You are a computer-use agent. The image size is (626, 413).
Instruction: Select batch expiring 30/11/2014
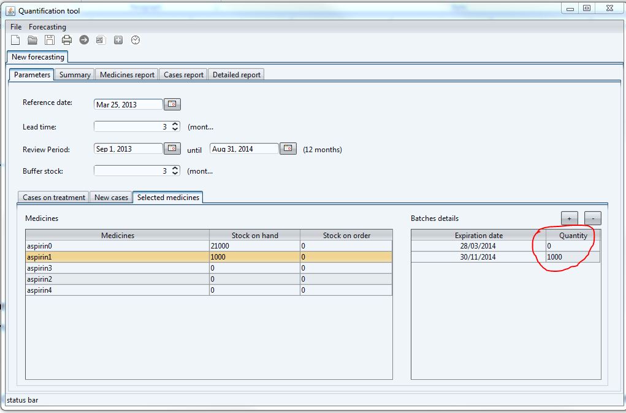505,257
